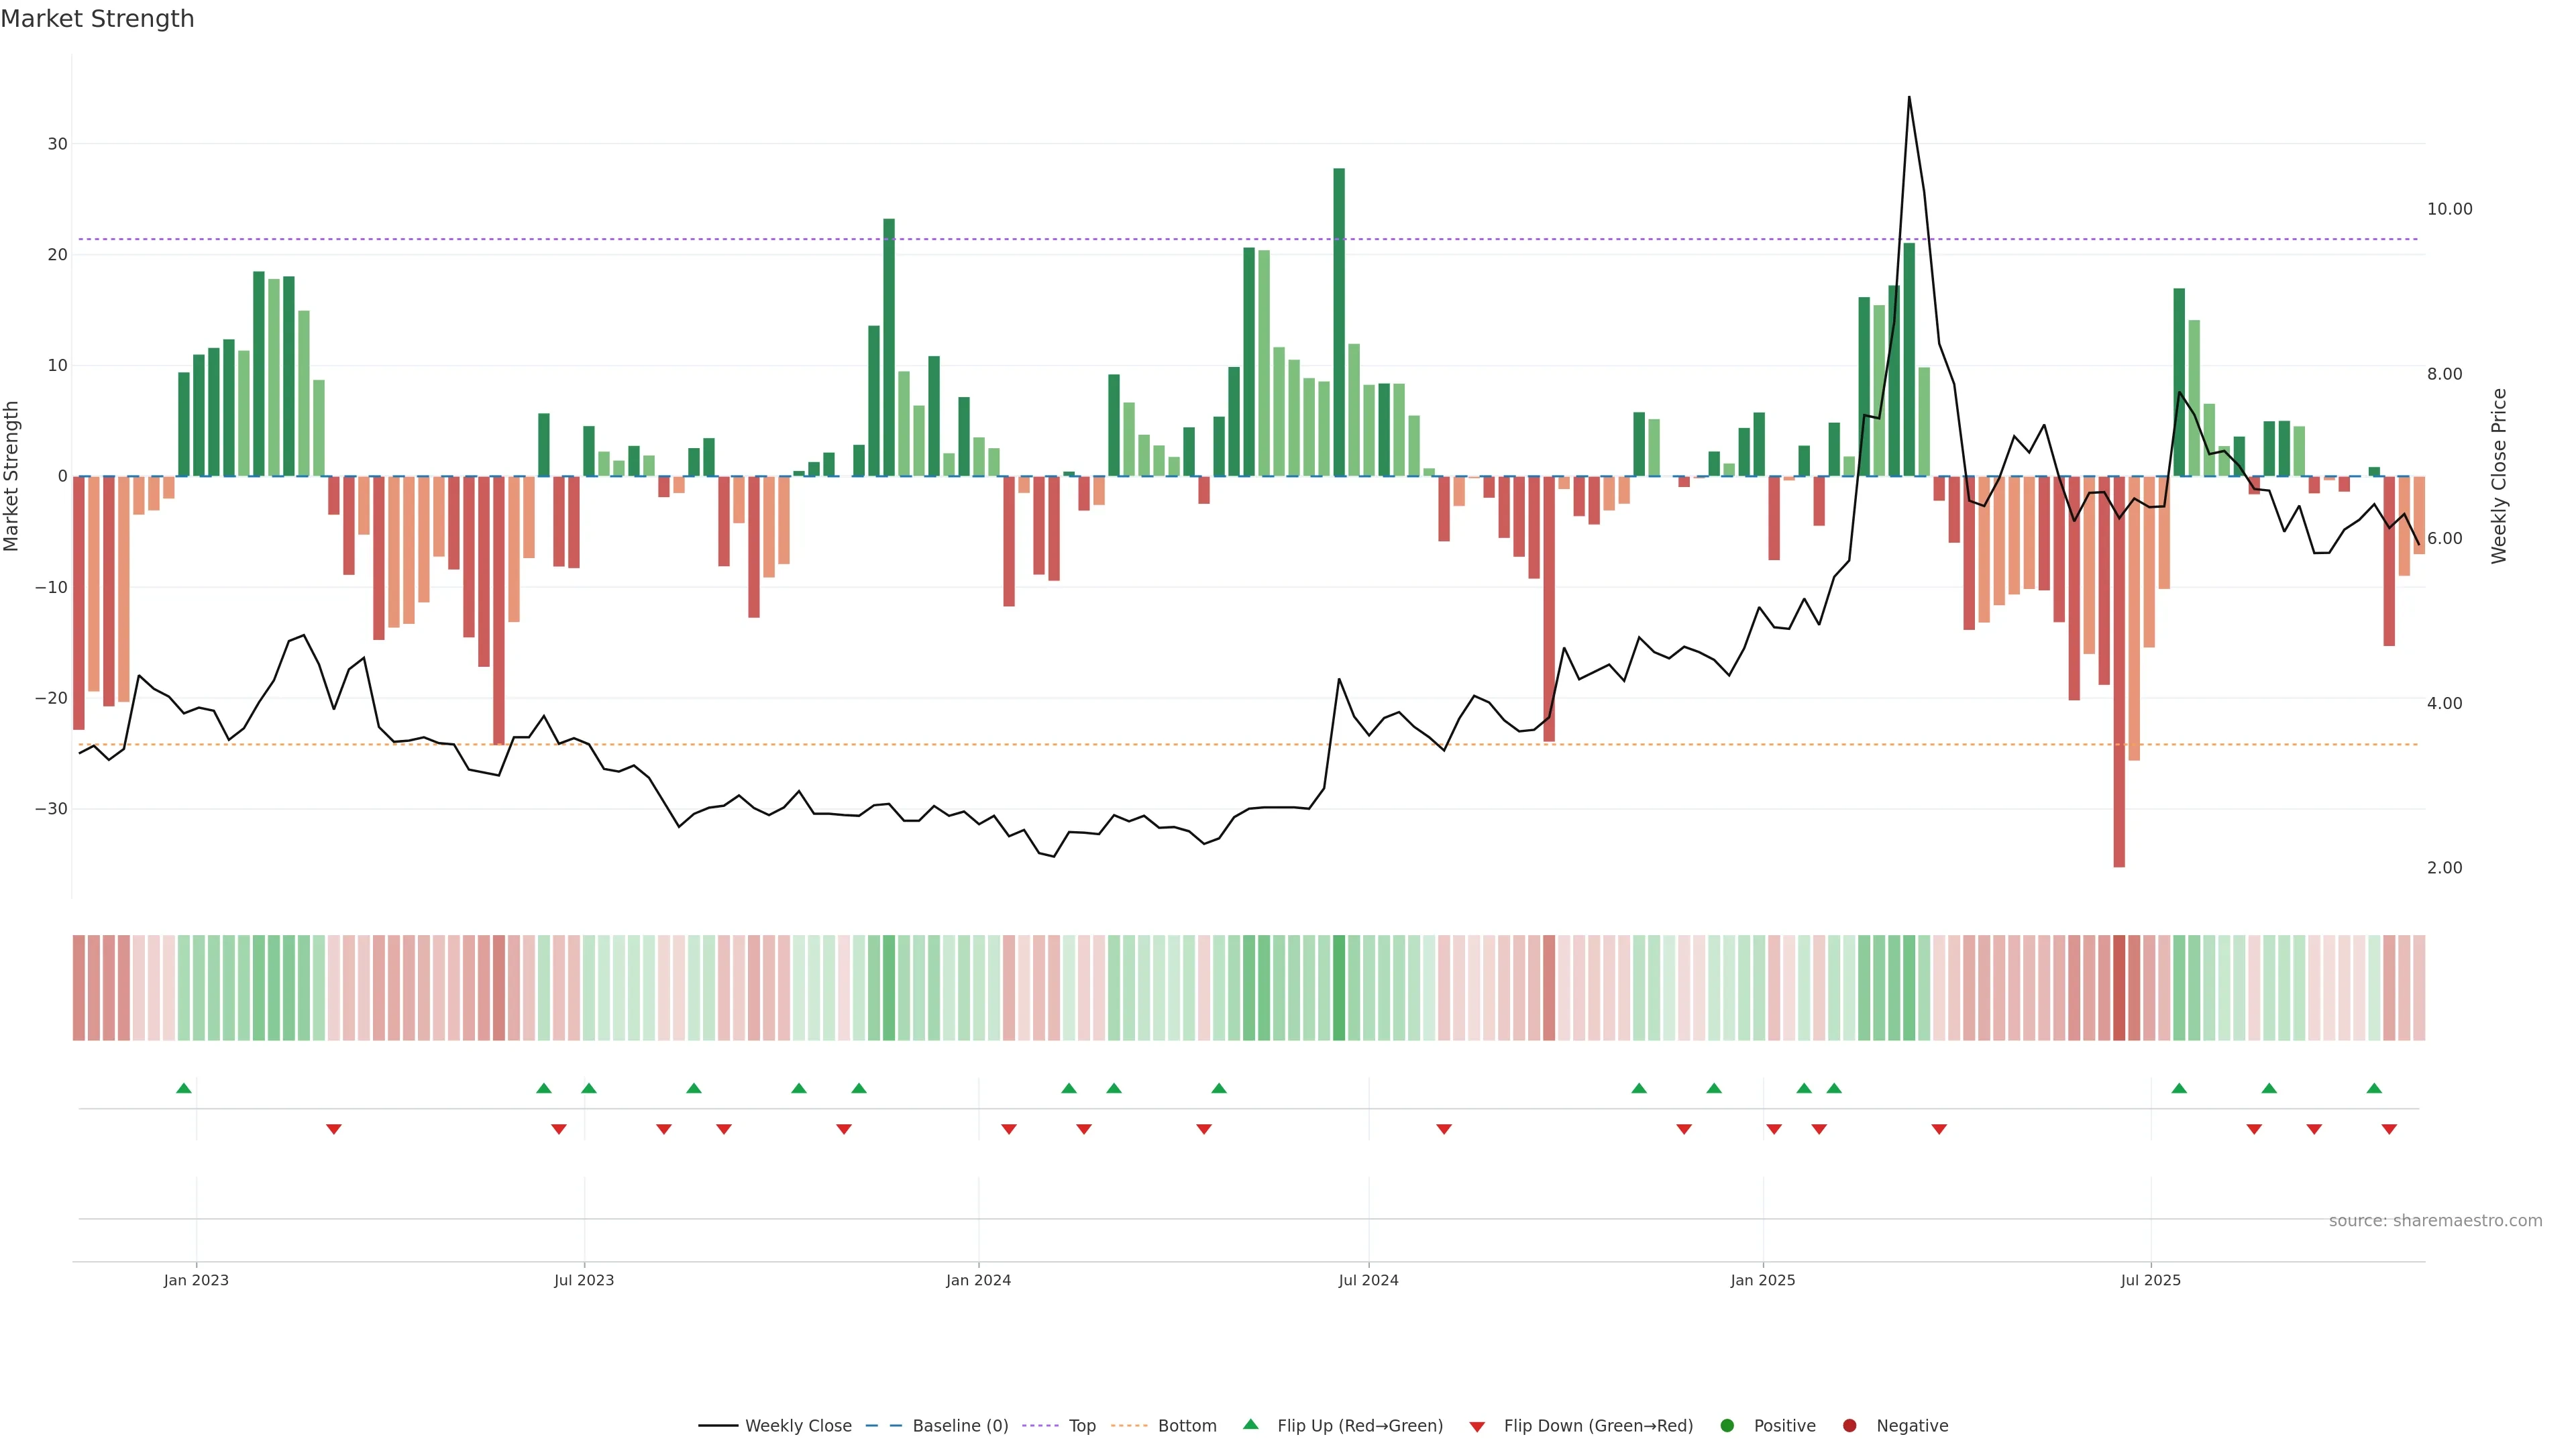Click the first red flip-down triangle marker
2576x1449 pixels.
click(334, 1129)
